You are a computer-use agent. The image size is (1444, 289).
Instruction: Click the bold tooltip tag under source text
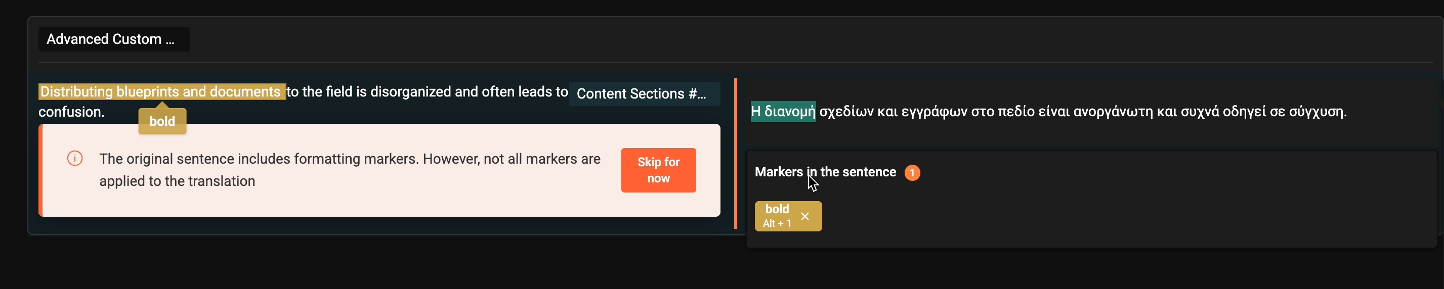pyautogui.click(x=162, y=121)
